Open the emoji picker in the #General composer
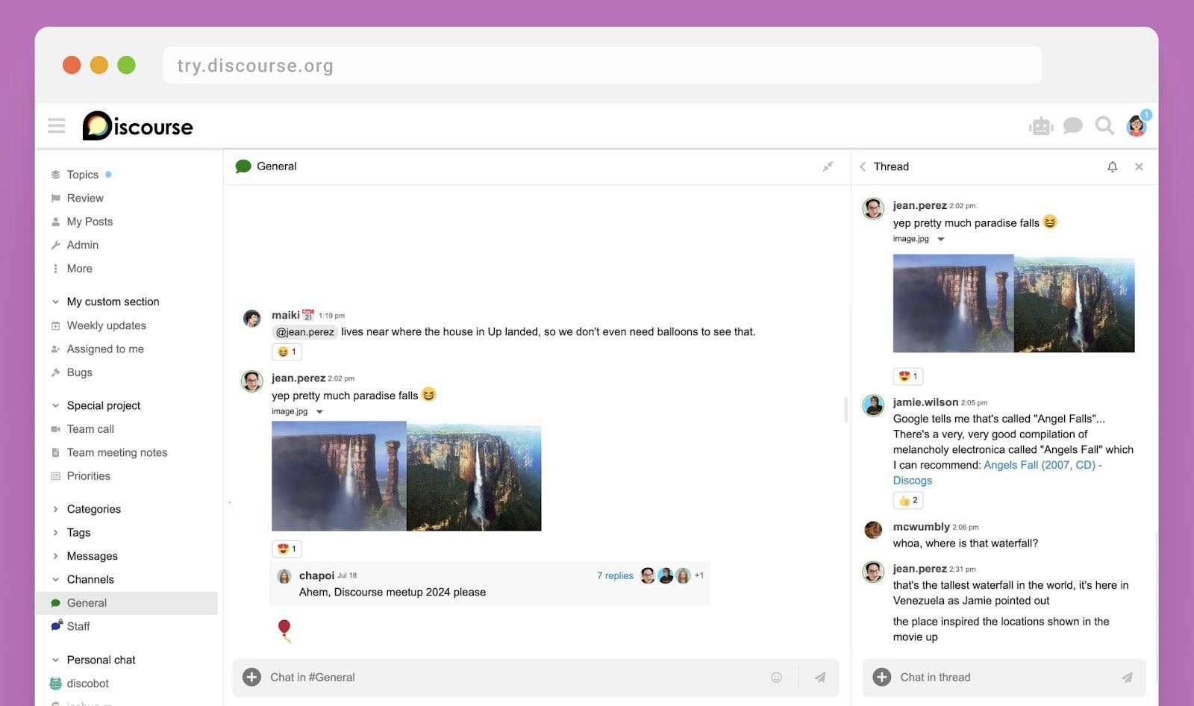 pyautogui.click(x=776, y=677)
